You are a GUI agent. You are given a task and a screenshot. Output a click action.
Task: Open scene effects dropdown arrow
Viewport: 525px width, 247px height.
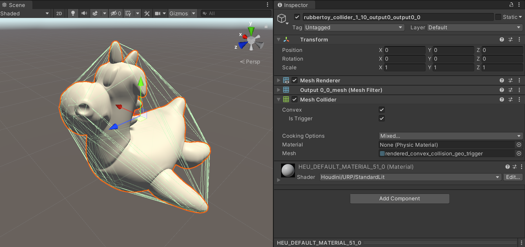105,13
